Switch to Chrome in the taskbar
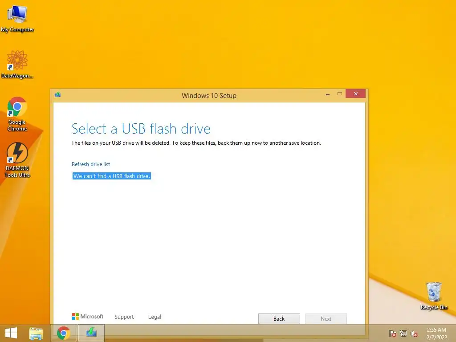This screenshot has width=456, height=342. pos(63,333)
